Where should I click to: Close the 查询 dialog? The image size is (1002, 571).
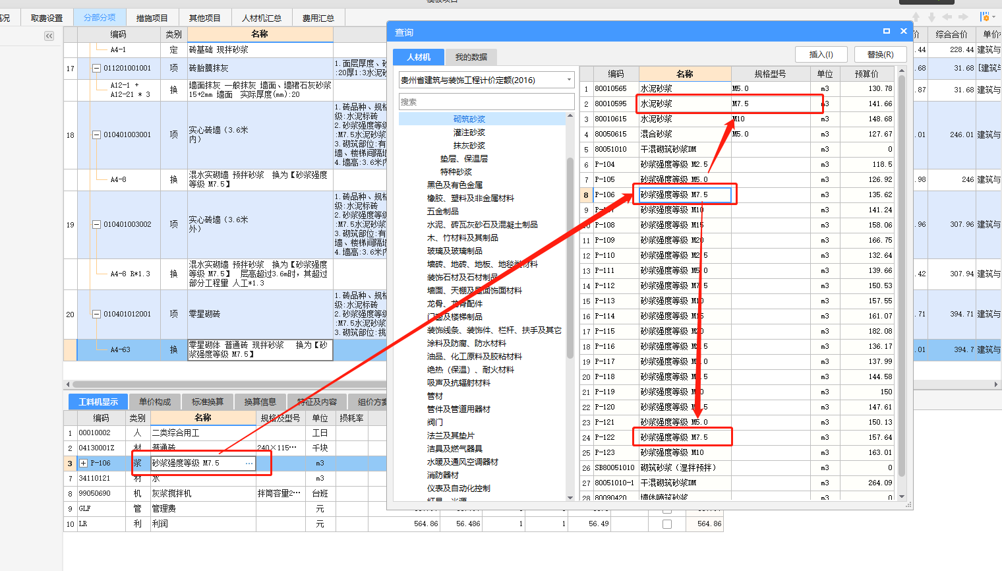pos(904,31)
